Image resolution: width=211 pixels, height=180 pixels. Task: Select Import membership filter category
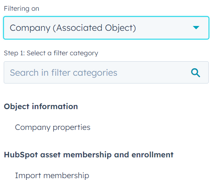(x=52, y=175)
